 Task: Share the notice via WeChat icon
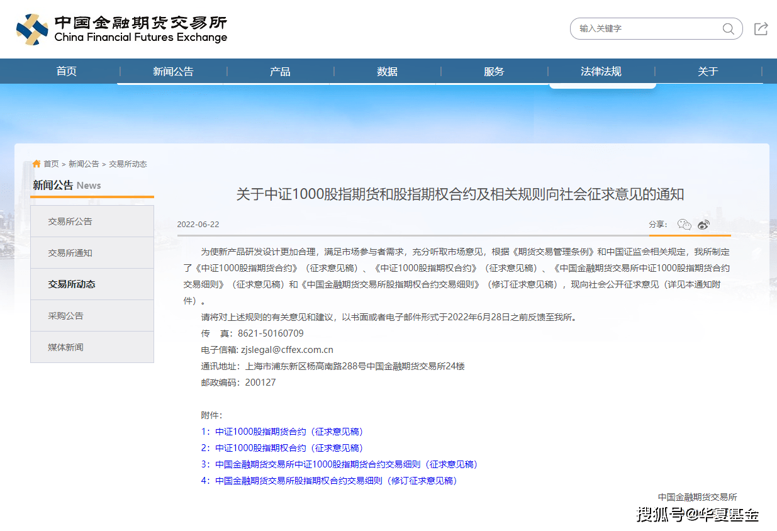point(684,224)
